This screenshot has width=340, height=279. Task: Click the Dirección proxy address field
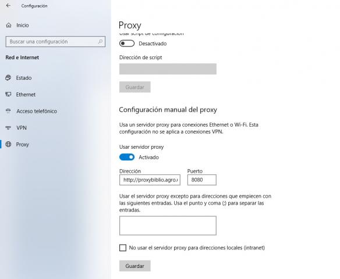tap(150, 180)
